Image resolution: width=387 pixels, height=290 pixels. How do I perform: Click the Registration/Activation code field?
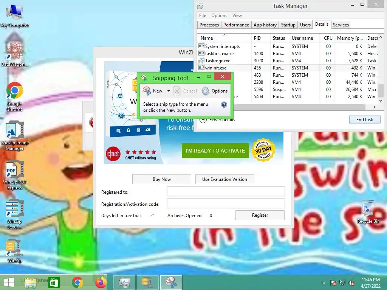pos(226,204)
